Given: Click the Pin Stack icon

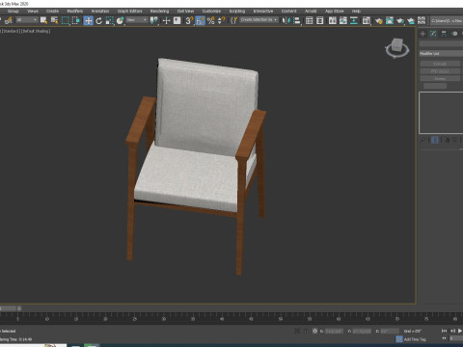Looking at the screenshot, I should click(x=423, y=140).
